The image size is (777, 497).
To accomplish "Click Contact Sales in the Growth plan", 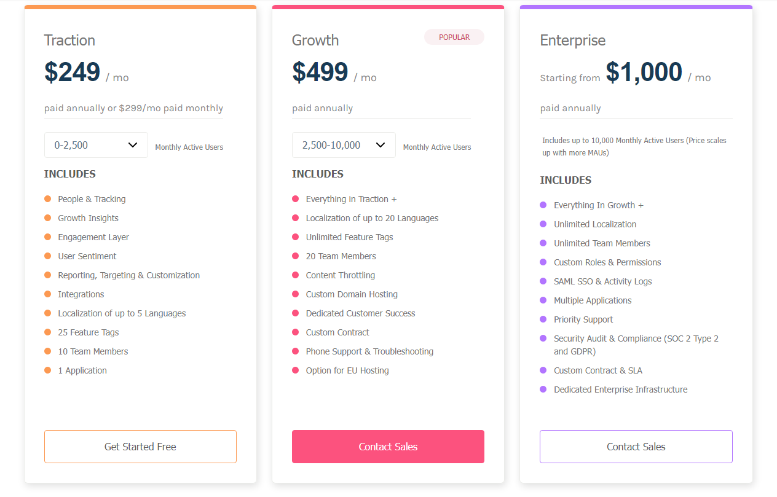I will 388,447.
